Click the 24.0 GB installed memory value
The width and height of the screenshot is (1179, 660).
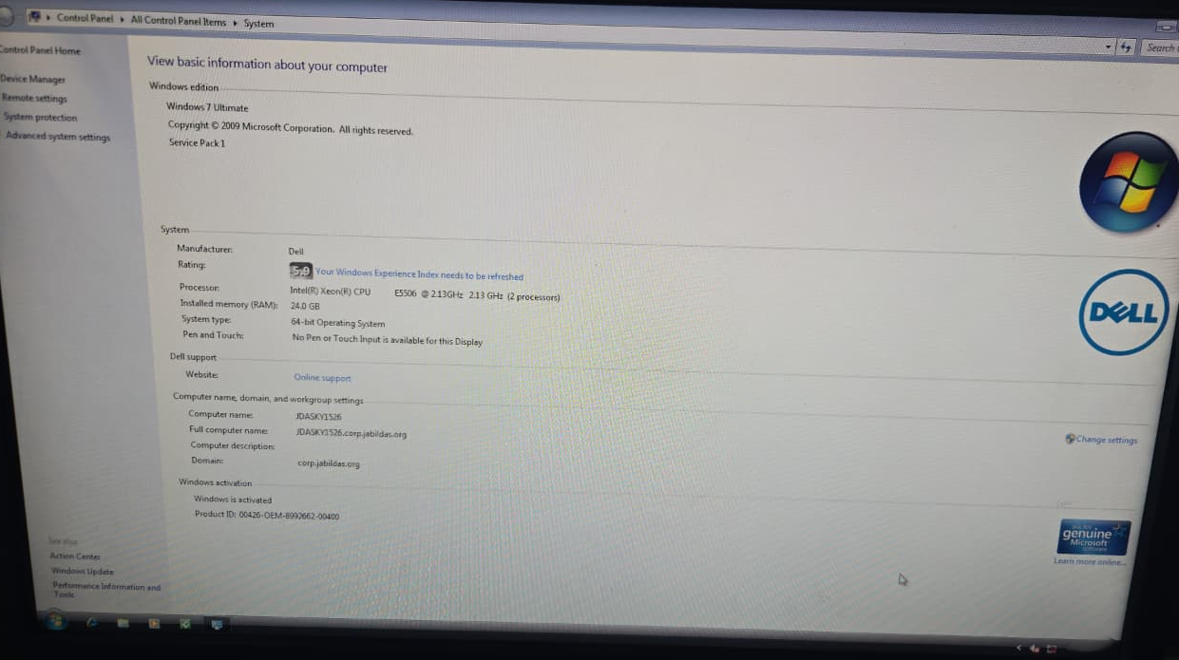tap(305, 307)
